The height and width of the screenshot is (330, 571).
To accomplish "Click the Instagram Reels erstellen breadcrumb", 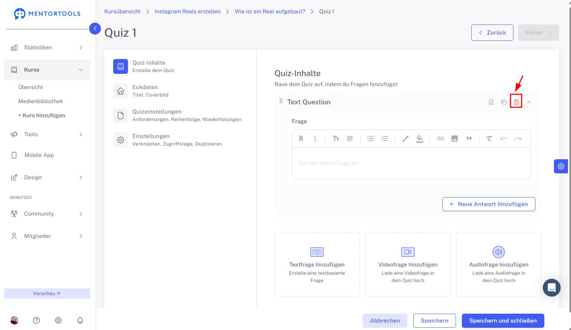I will coord(187,12).
